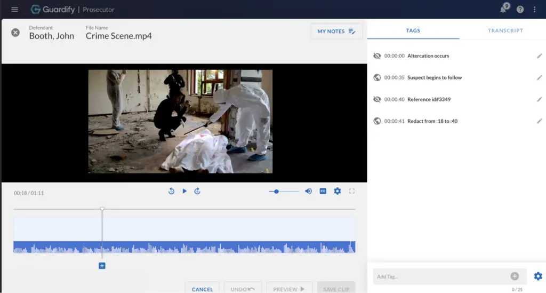The width and height of the screenshot is (546, 293).
Task: Click the video frame preview
Action: click(x=180, y=121)
